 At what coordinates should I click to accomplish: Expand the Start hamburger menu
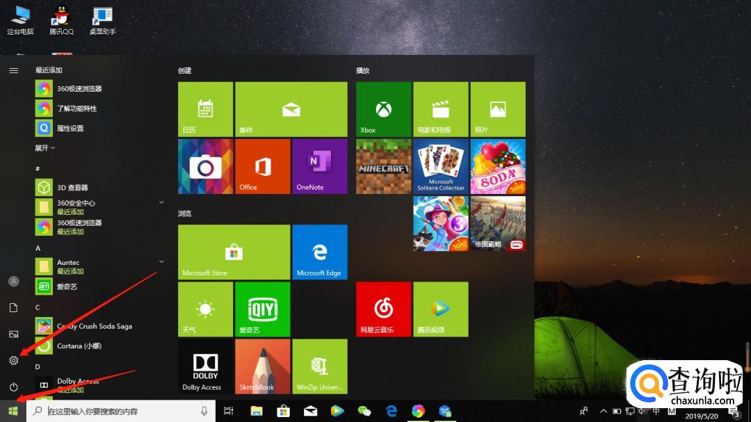(13, 70)
